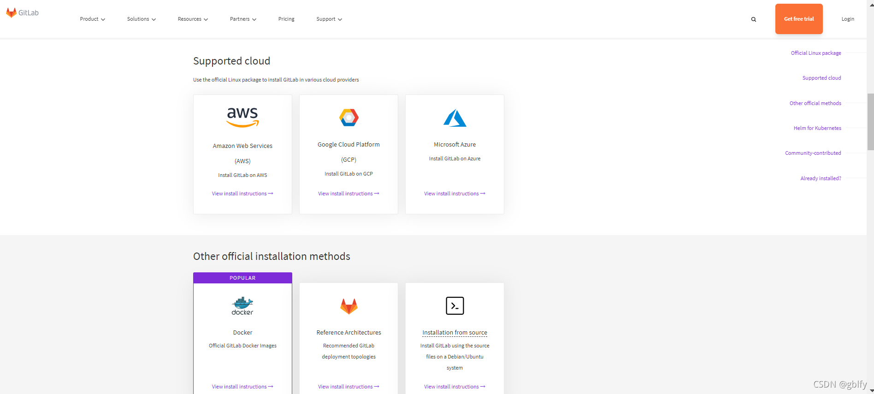Open the search magnifier icon
This screenshot has width=874, height=394.
coord(754,19)
